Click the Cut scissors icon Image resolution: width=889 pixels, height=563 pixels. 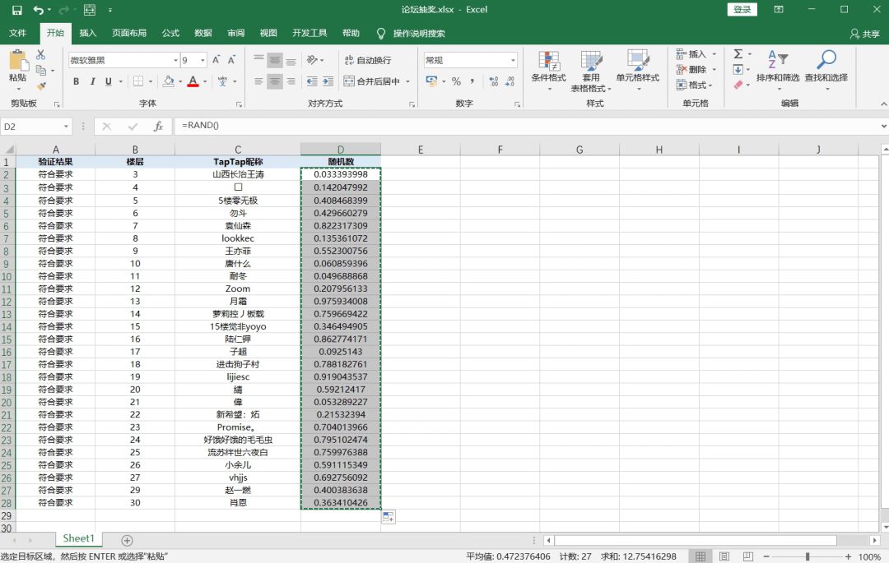(x=41, y=55)
